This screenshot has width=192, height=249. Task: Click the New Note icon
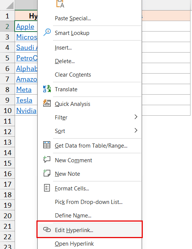click(47, 173)
